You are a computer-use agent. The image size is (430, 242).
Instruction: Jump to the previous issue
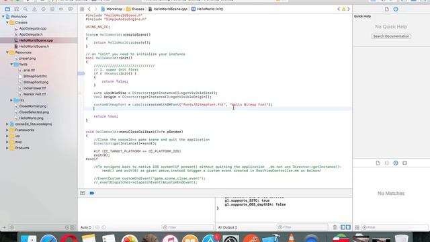[x=339, y=9]
